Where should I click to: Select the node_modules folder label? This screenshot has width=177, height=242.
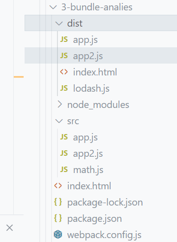pyautogui.click(x=98, y=105)
